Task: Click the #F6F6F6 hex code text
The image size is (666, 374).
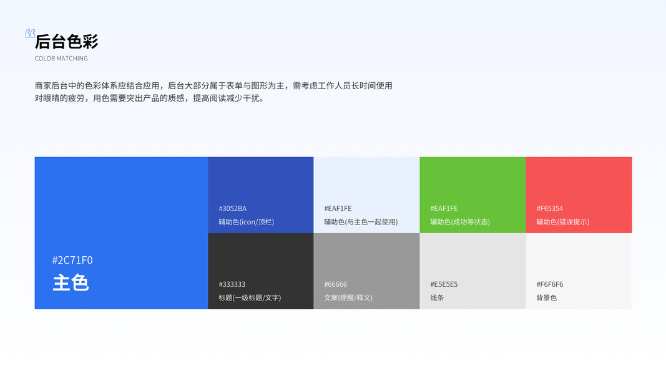Action: (550, 284)
